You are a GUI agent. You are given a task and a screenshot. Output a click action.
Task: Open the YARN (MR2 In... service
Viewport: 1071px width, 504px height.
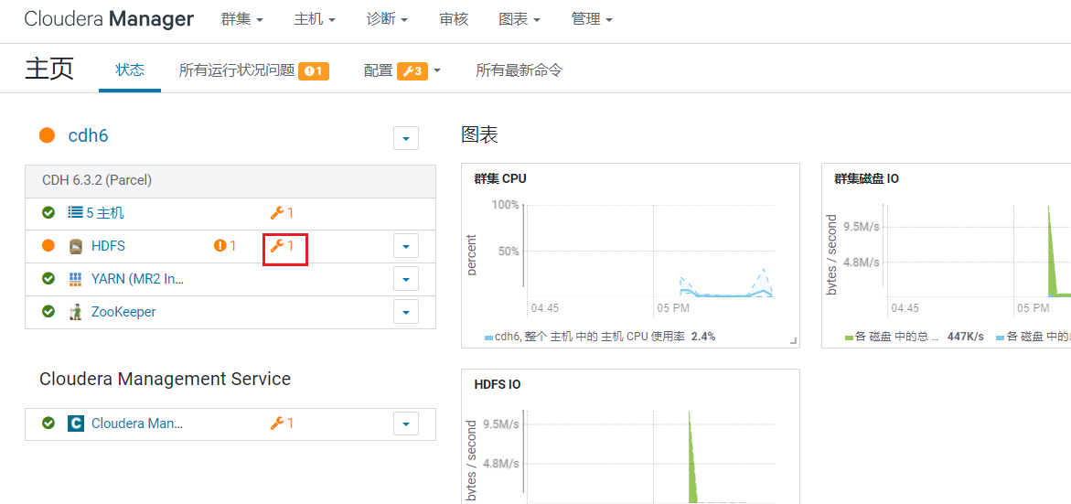[x=138, y=279]
